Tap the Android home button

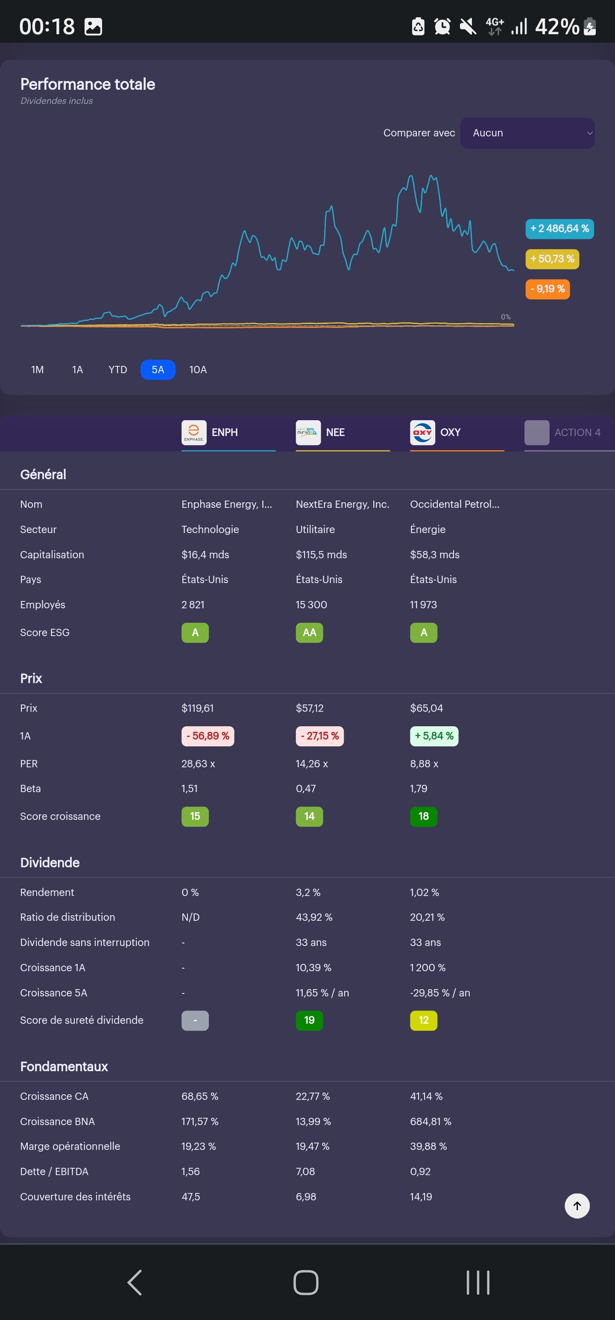click(x=306, y=1282)
